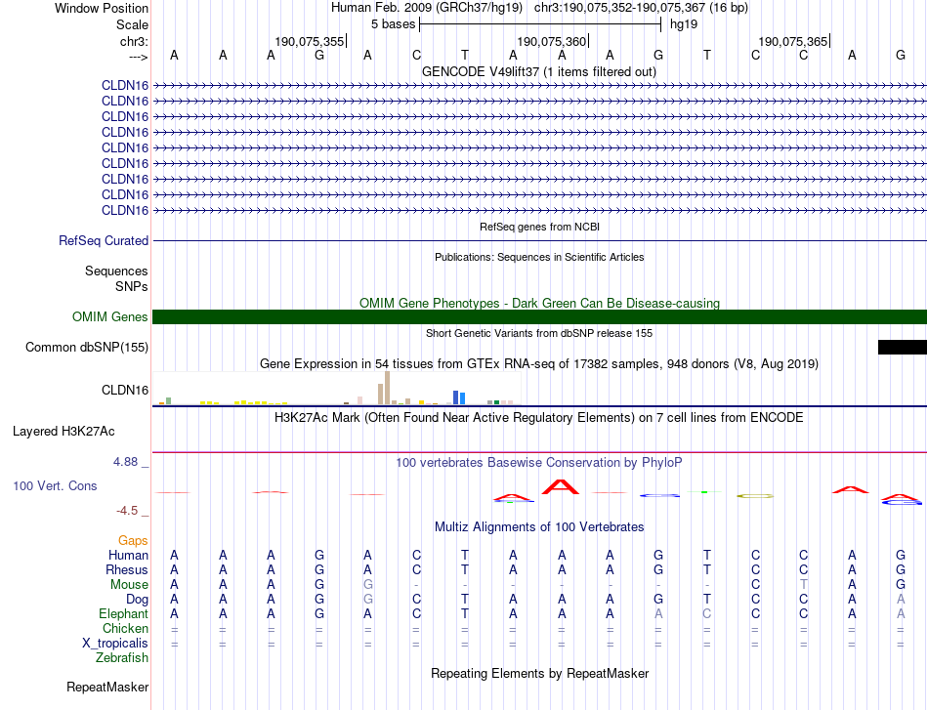Open Repeating Elements by RepeatMasker title
928x710 pixels.
[x=539, y=673]
